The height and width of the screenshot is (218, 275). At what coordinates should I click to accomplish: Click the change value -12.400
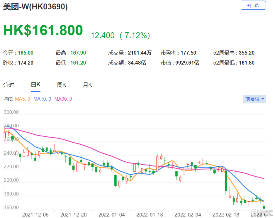101,36
